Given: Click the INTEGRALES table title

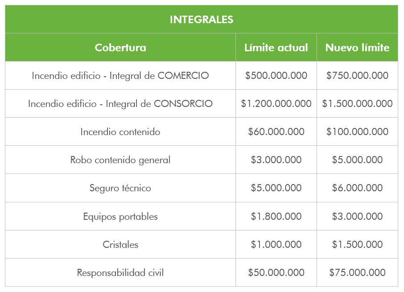Looking at the screenshot, I should coord(202,20).
